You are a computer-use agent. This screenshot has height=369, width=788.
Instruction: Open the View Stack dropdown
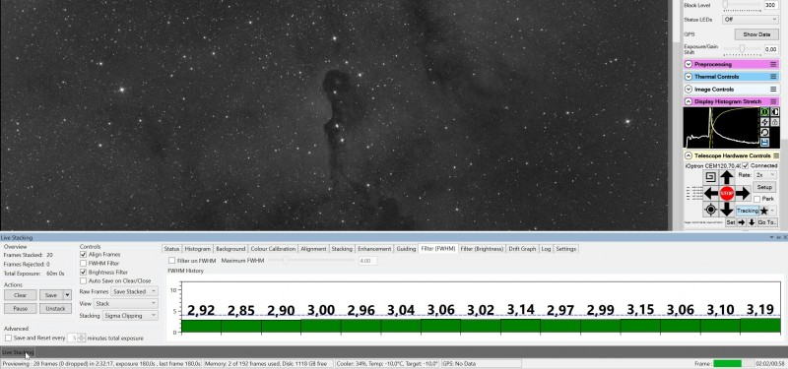click(126, 304)
